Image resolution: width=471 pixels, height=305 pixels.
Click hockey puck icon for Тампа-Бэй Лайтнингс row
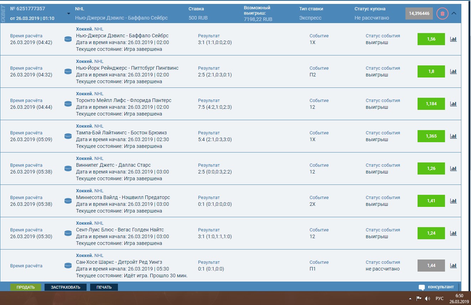68,136
